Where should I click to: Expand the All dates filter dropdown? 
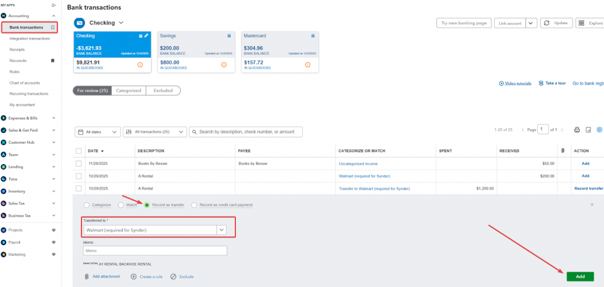(98, 132)
